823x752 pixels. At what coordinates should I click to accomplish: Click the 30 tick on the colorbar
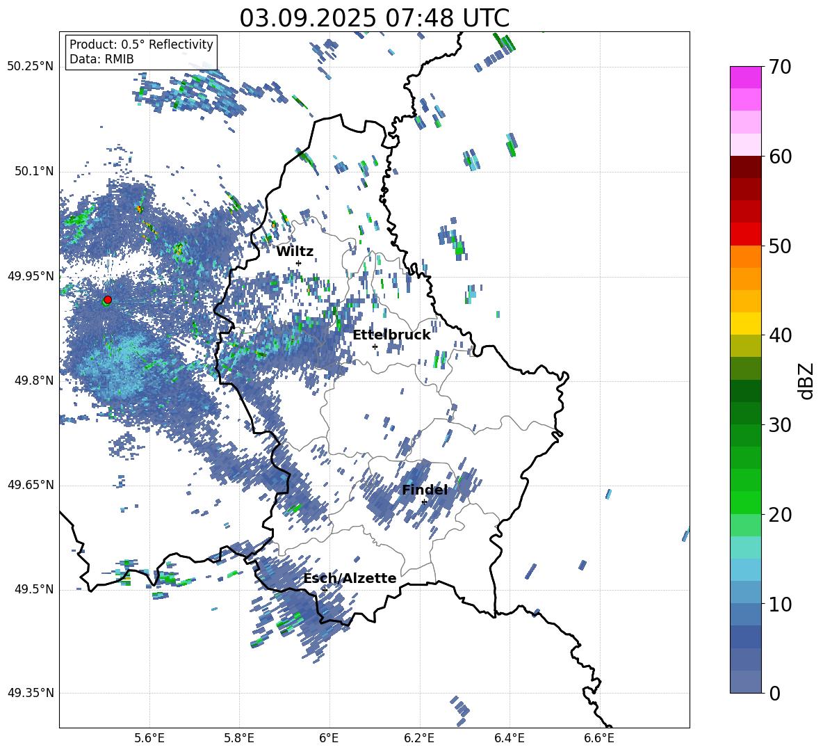(779, 425)
